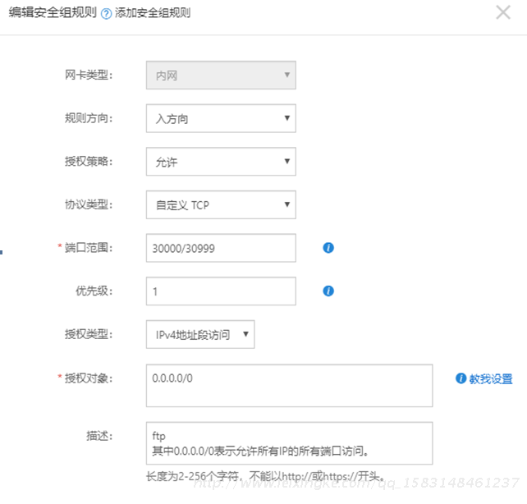Open the 规则方向 dropdown set to 入方向

coord(220,118)
